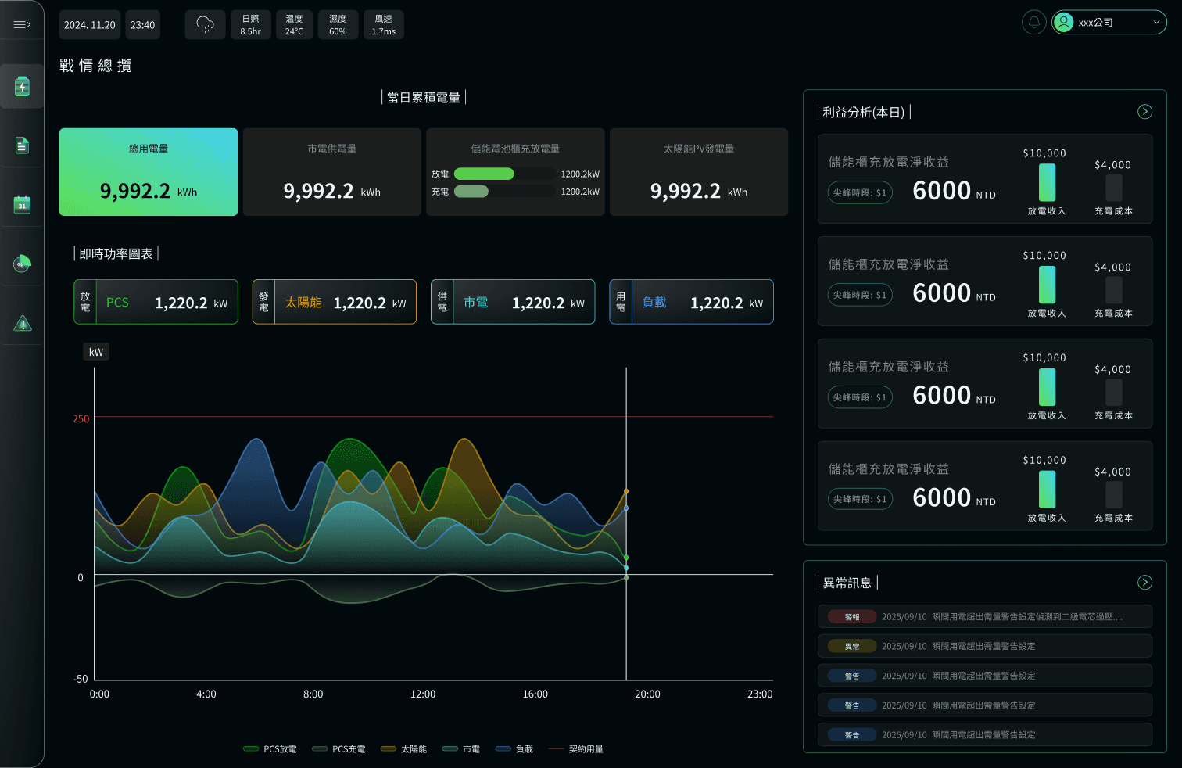Select the 總用電量 summary card

(148, 171)
